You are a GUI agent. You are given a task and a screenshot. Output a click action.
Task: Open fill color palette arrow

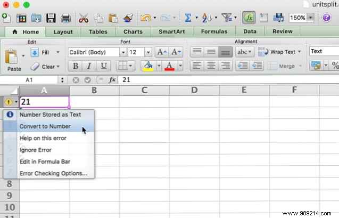tap(159, 66)
